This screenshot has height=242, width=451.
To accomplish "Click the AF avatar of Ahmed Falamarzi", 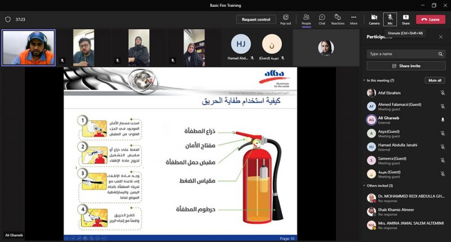I will 372,106.
